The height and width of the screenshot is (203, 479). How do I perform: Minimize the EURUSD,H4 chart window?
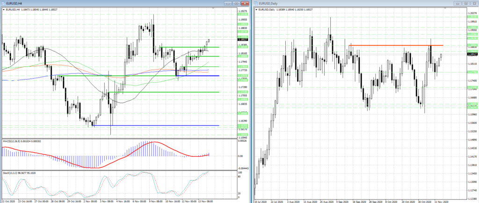228,3
